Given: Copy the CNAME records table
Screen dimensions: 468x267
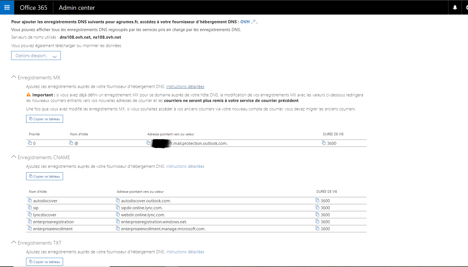Looking at the screenshot, I should (x=45, y=176).
